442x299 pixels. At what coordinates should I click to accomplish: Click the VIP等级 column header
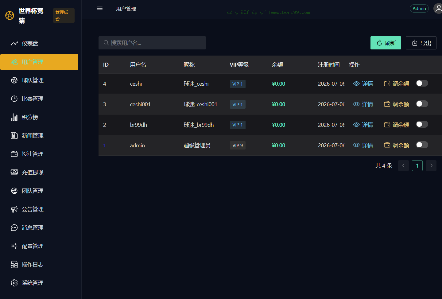click(x=239, y=65)
